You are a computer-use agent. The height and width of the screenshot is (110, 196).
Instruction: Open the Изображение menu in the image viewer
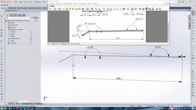[68, 3]
